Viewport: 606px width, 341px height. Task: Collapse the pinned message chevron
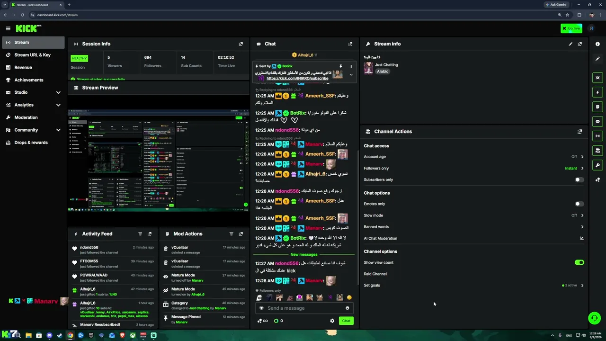pos(351,75)
